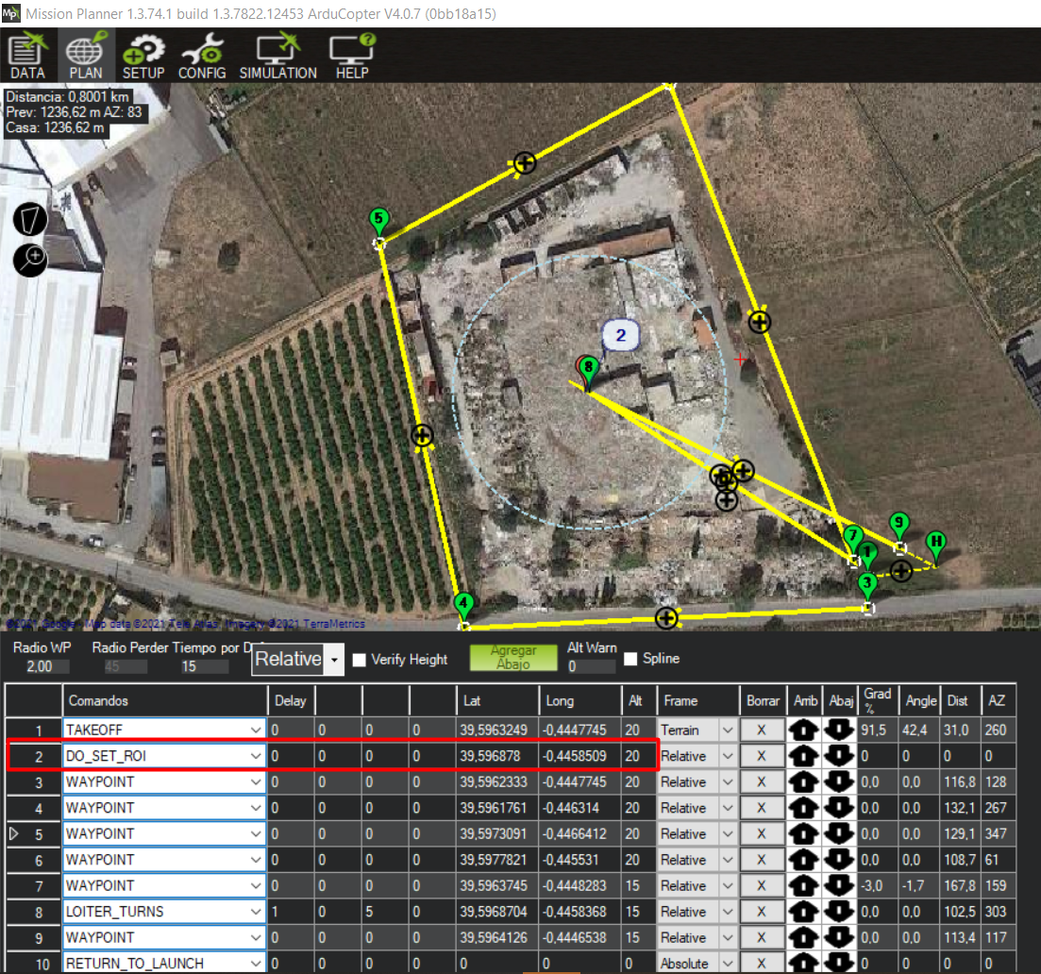
Task: Delete row 4 waypoint with X button
Action: [763, 808]
